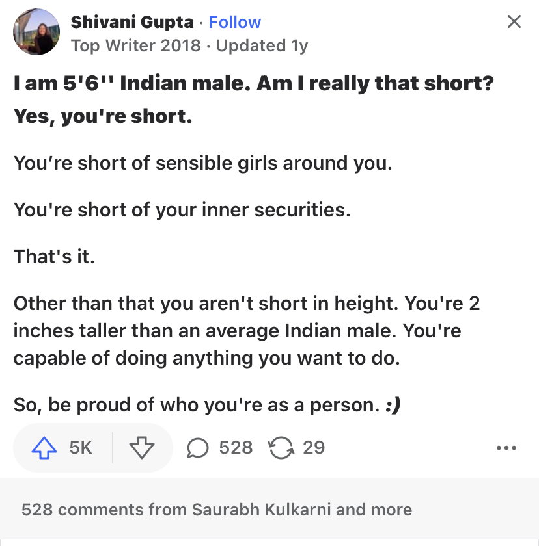Viewport: 539px width, 546px height.
Task: Downvote this answer
Action: 141,447
